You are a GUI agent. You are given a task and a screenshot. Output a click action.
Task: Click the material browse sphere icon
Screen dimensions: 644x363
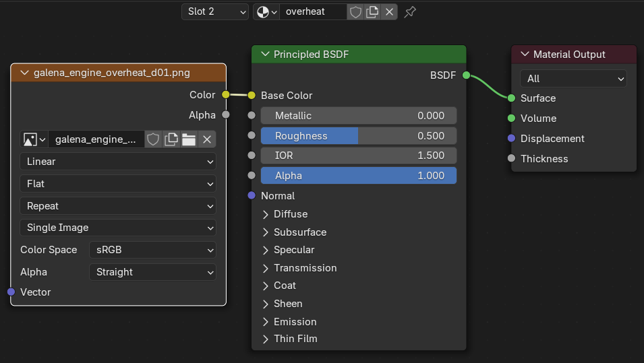[x=266, y=11]
